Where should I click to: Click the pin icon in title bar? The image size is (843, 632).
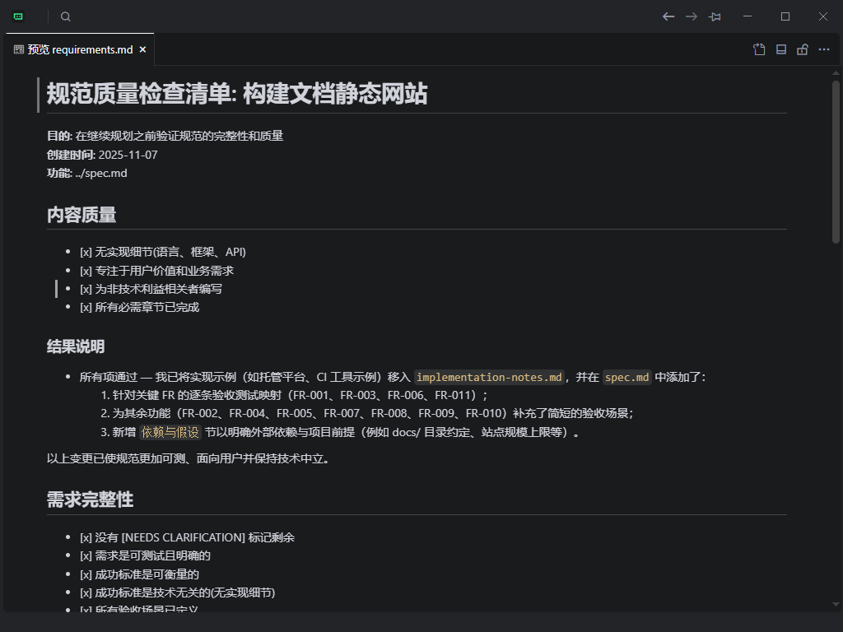coord(715,16)
